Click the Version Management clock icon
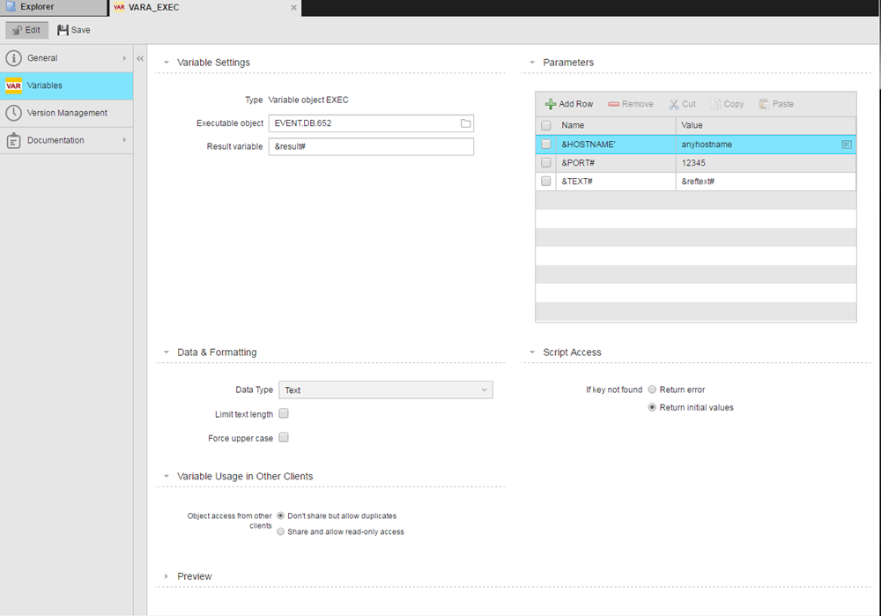Screen dimensions: 881x616 click(x=13, y=113)
